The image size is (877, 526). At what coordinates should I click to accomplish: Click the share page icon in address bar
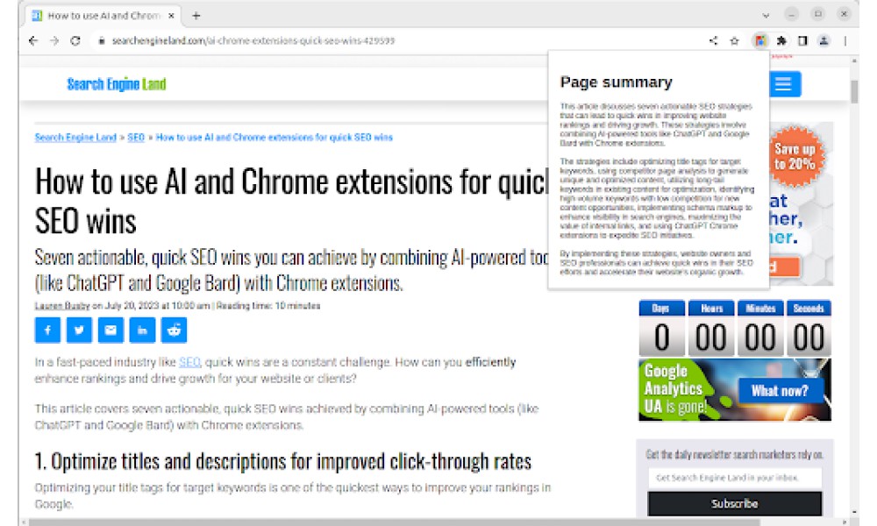click(713, 41)
